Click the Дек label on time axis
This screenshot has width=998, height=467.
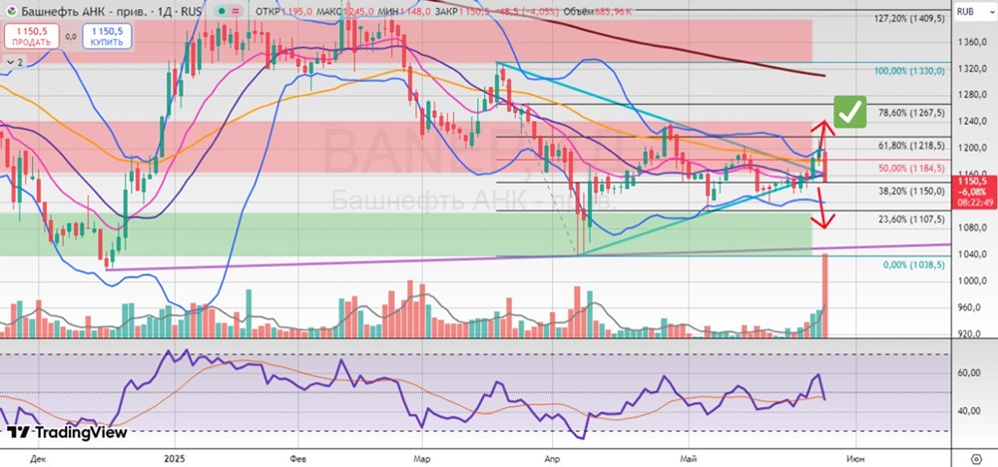tap(38, 458)
